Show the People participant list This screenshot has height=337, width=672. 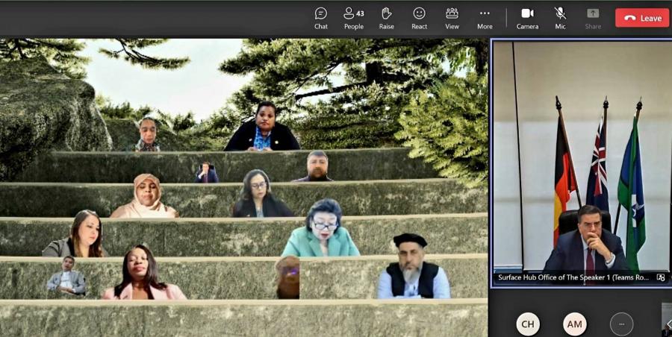point(353,18)
